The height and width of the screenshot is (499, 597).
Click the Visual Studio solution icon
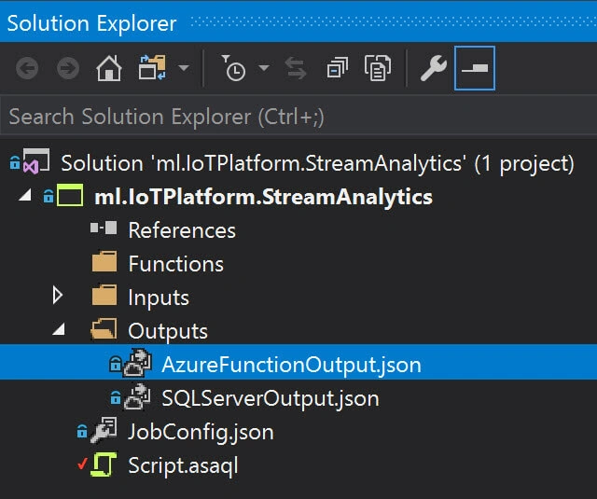coord(36,161)
